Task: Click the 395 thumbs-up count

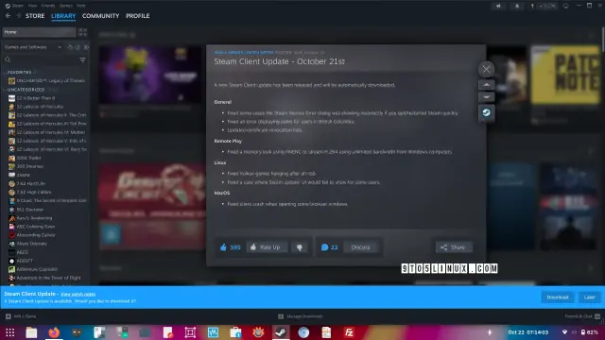Action: tap(230, 247)
